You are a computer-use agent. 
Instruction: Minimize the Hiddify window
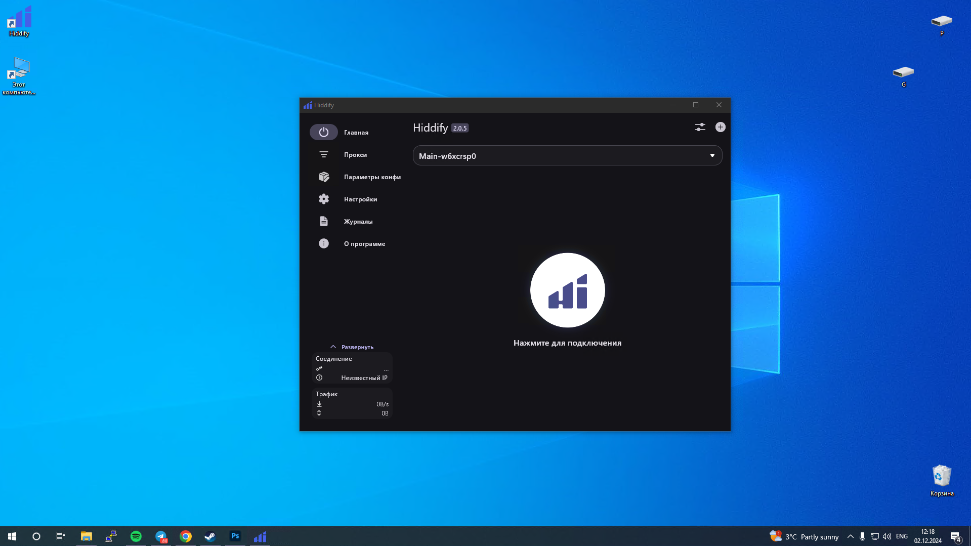tap(672, 105)
